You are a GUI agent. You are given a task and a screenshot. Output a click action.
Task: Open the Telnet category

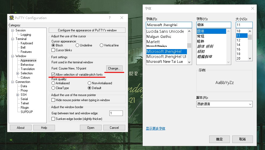pos(25,103)
